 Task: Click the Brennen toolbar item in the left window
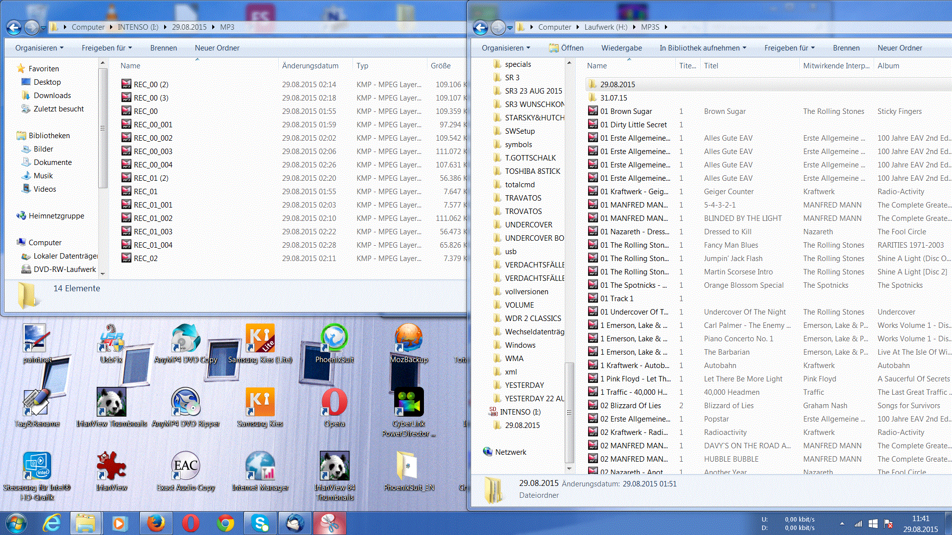click(164, 48)
